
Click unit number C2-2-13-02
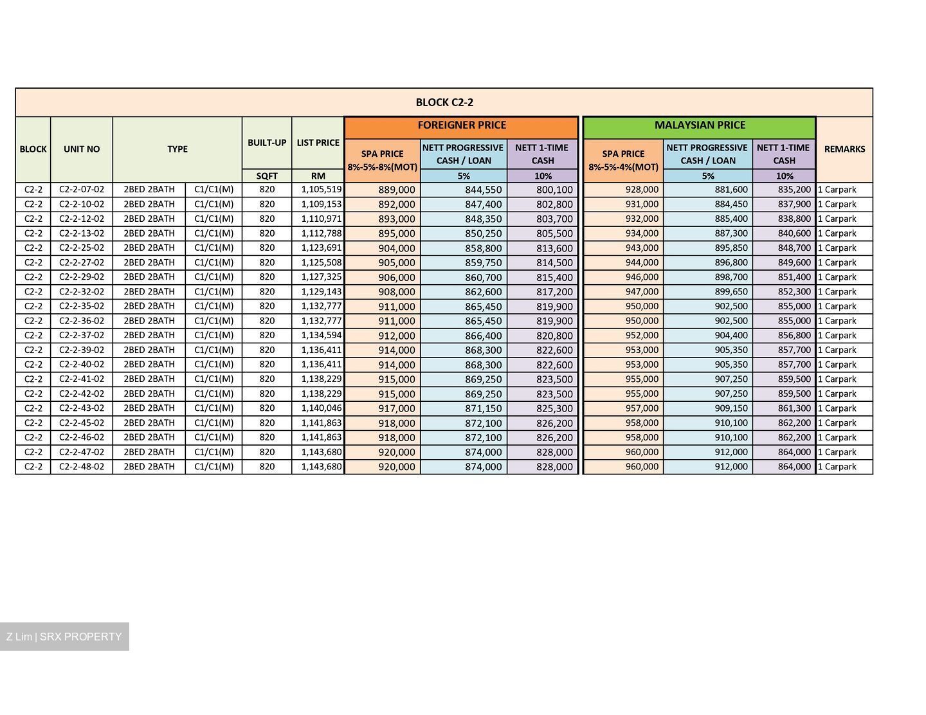pos(82,233)
